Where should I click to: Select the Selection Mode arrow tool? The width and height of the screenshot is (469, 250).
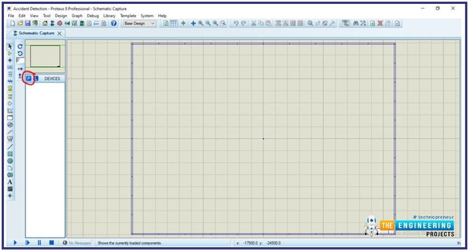(10, 46)
